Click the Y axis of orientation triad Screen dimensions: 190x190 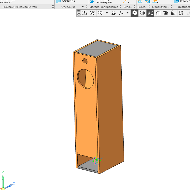coord(3,179)
